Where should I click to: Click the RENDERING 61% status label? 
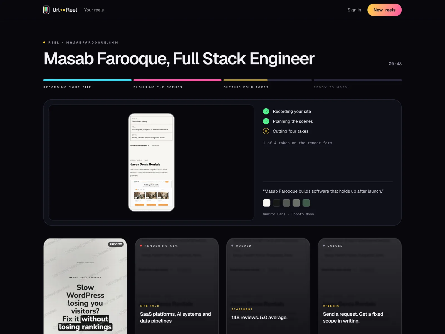click(161, 246)
